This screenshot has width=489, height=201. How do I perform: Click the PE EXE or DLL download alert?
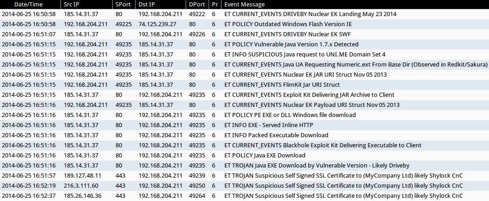coord(289,115)
